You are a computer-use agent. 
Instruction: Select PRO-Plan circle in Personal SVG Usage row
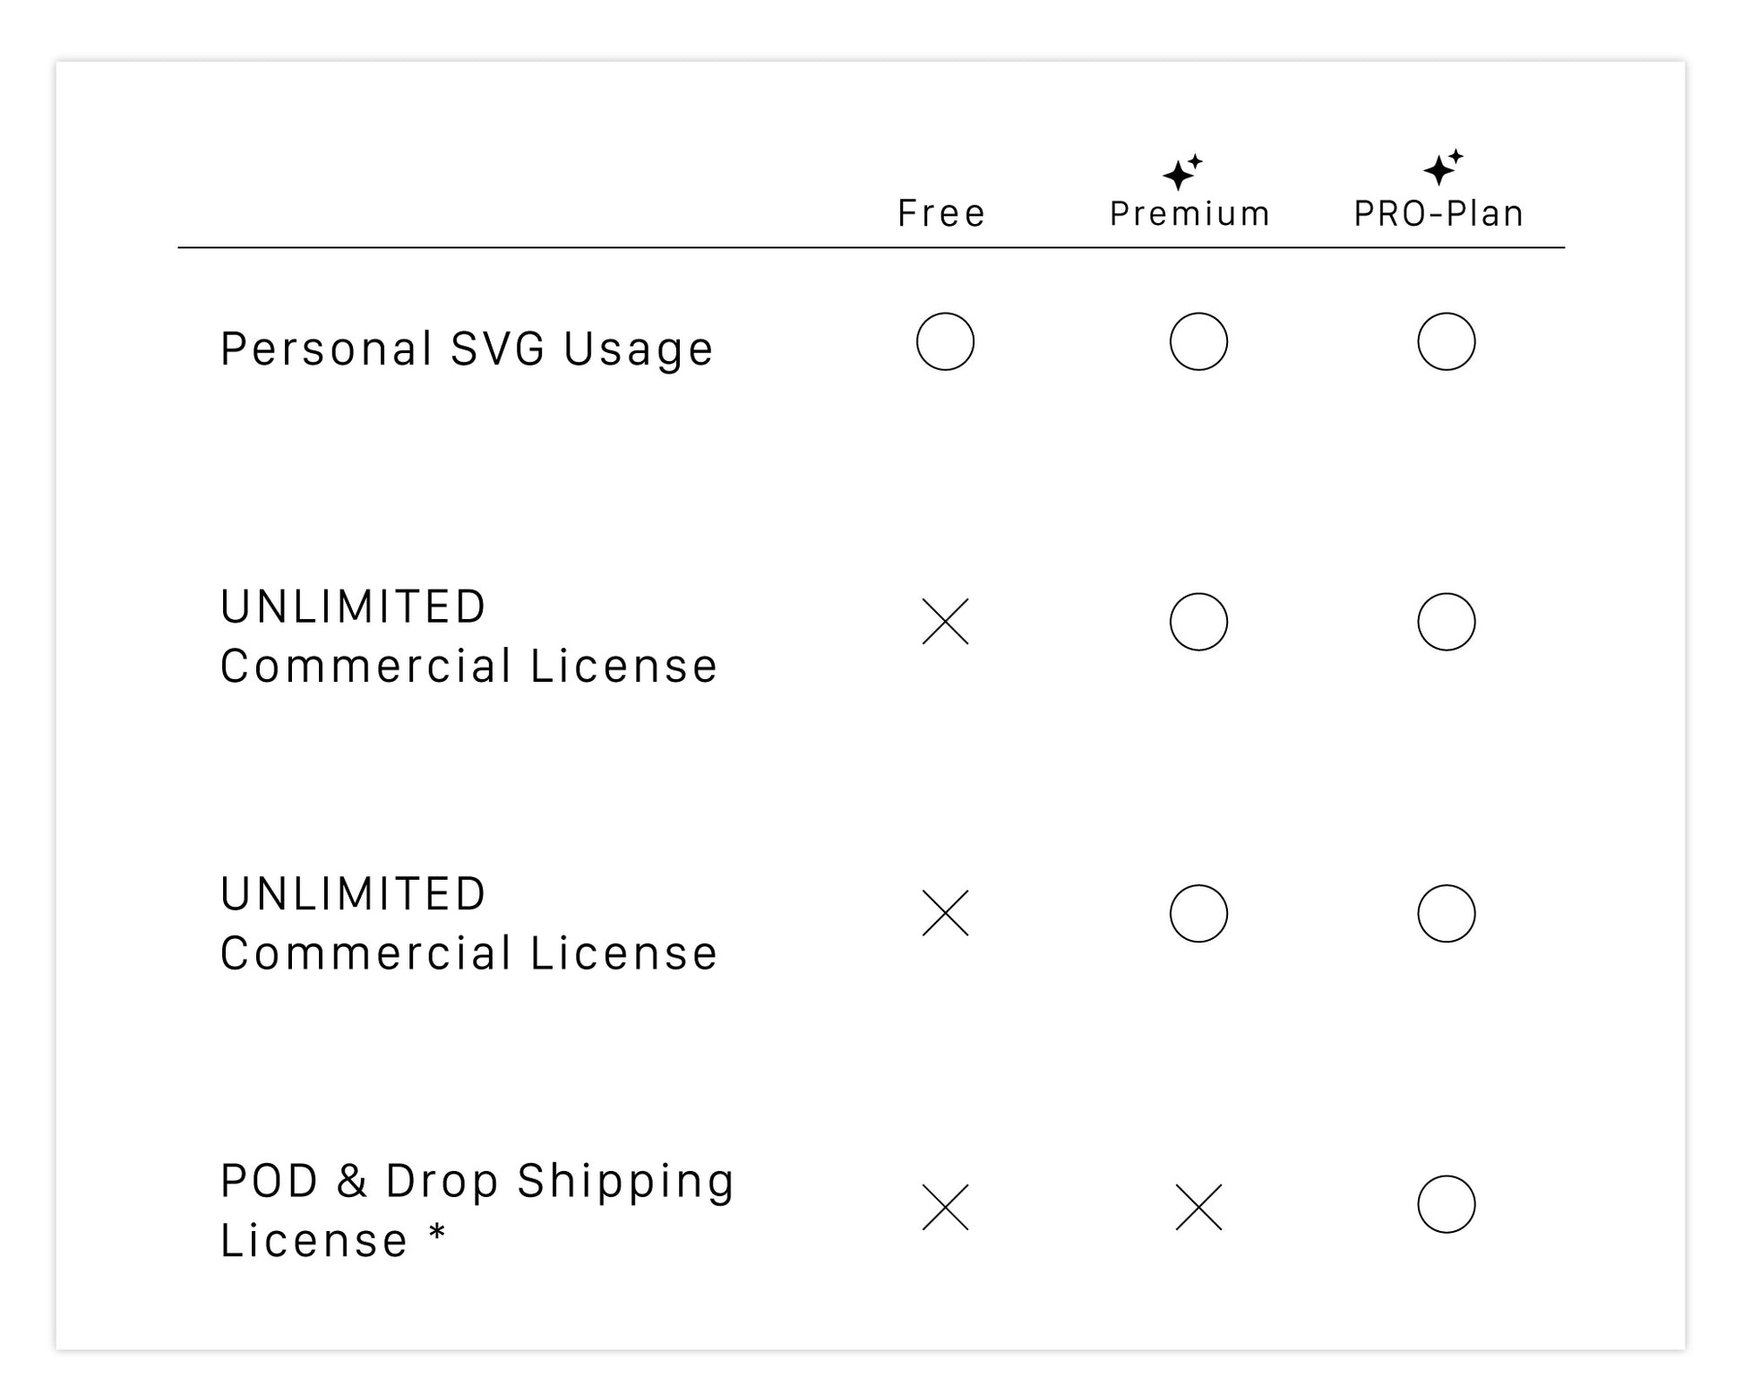click(x=1446, y=341)
